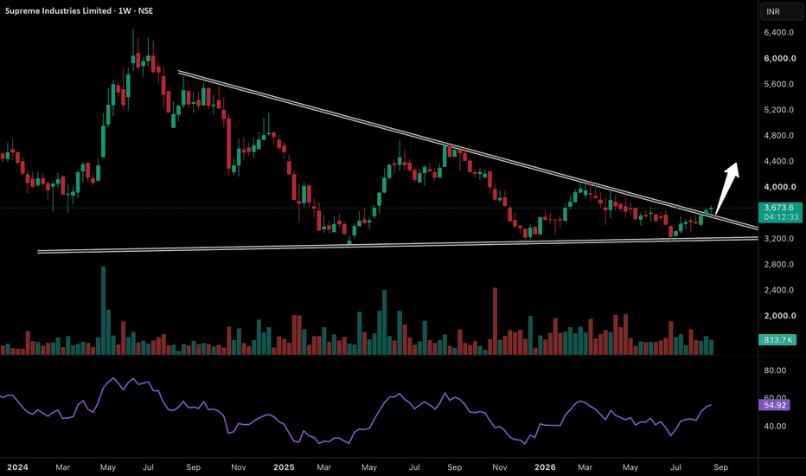806x476 pixels.
Task: Select the horizontal lower support trendline
Action: click(x=398, y=245)
